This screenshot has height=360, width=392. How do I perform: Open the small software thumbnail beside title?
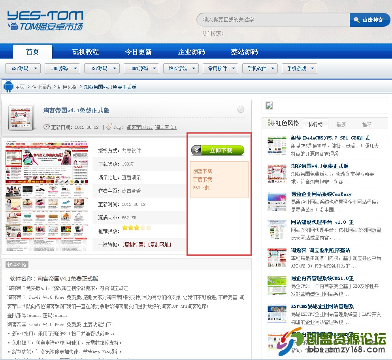(21, 117)
